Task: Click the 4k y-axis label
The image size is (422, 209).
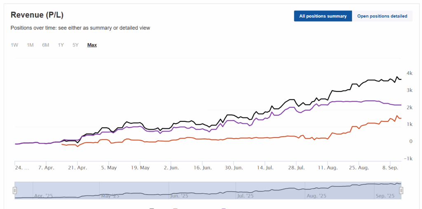Action: coord(410,73)
